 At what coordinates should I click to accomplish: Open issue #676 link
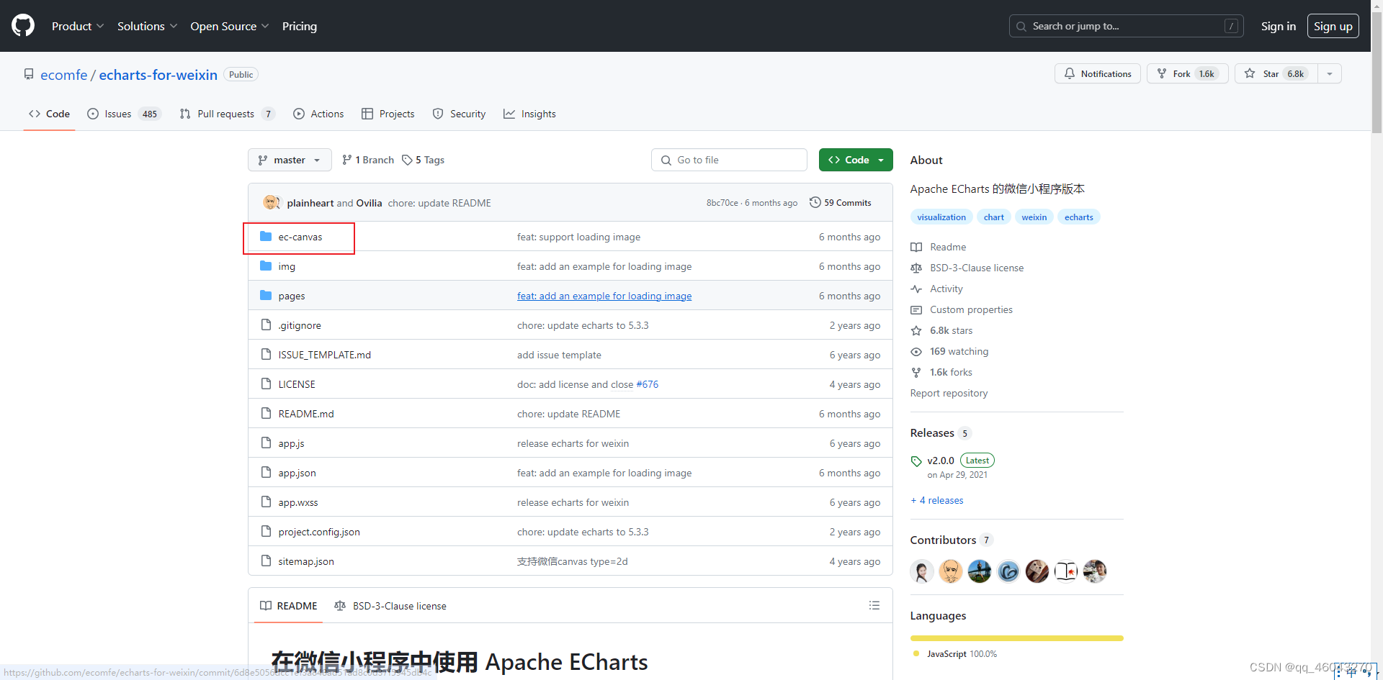[x=648, y=384]
